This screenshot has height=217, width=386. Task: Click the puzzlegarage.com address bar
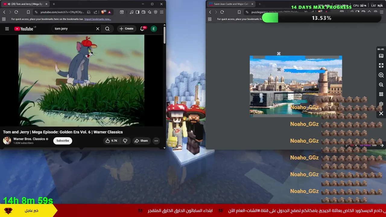[274, 12]
